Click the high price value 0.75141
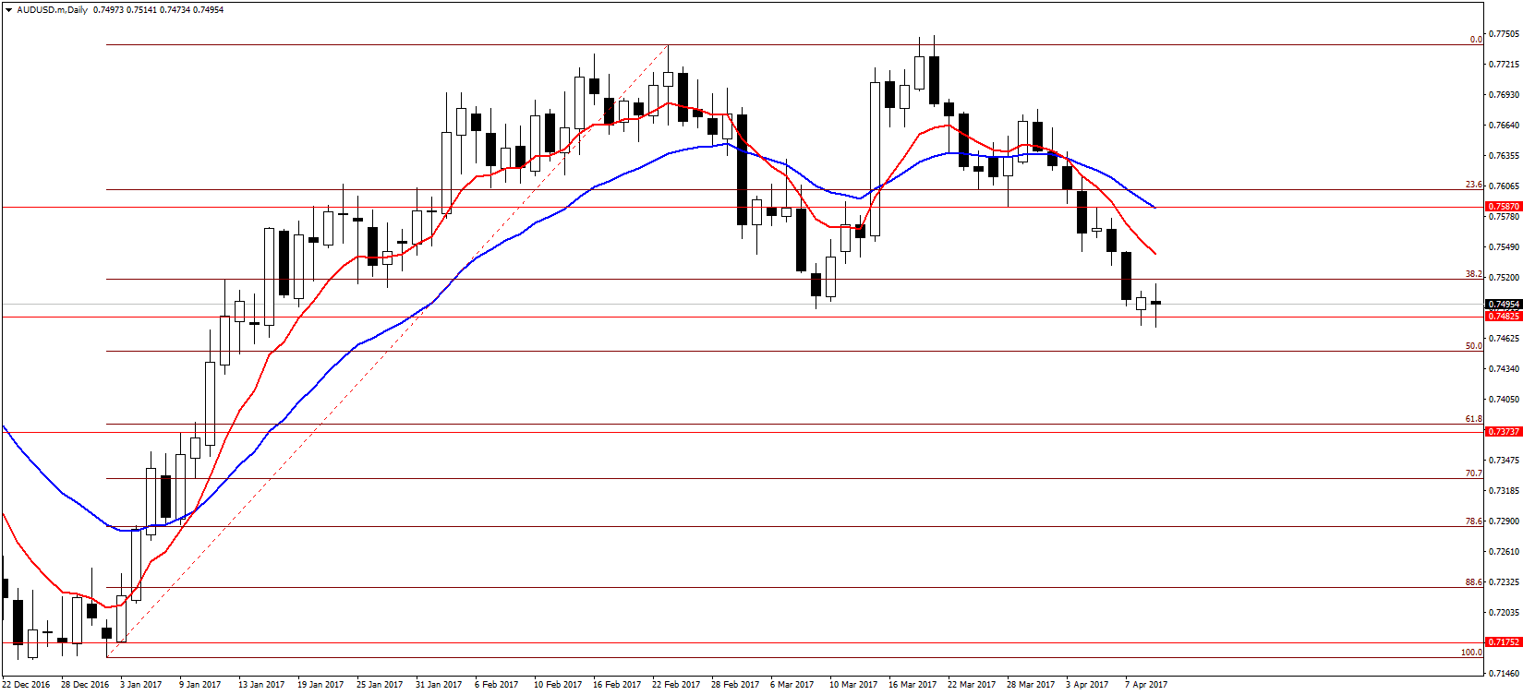The height and width of the screenshot is (695, 1523). point(142,10)
